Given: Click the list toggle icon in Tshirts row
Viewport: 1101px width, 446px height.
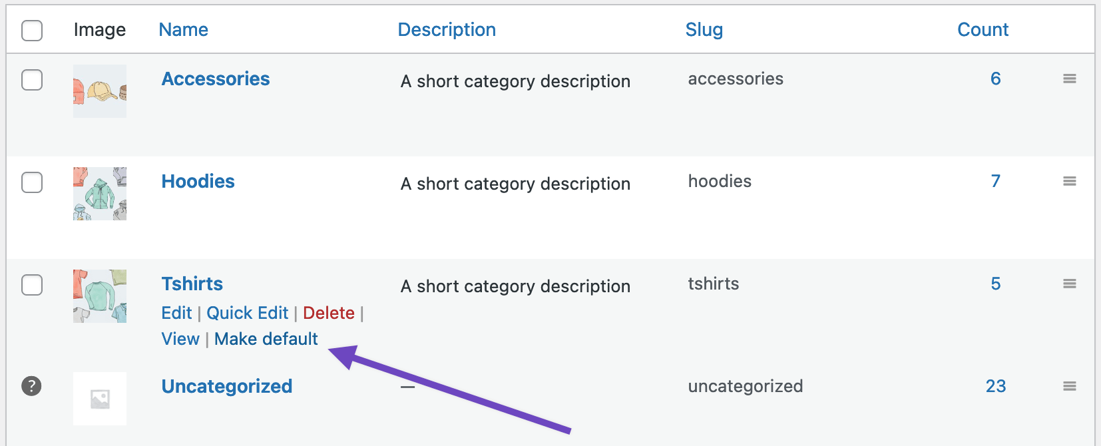Looking at the screenshot, I should point(1070,284).
